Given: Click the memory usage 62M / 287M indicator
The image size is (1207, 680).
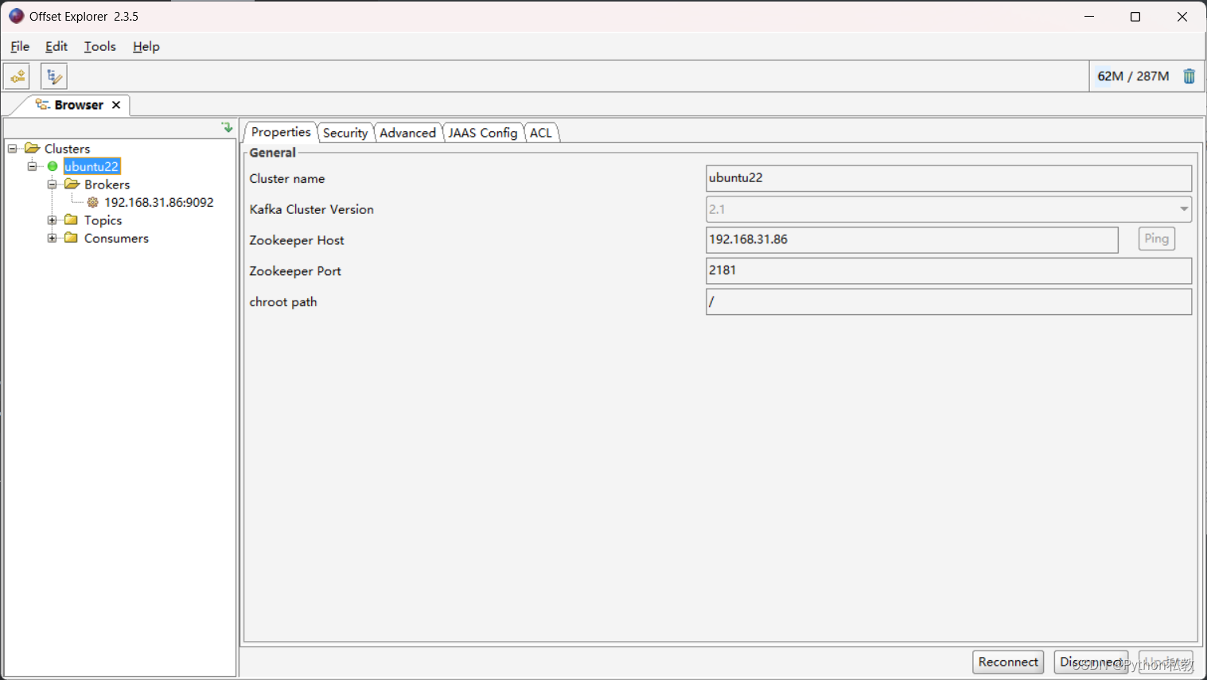Looking at the screenshot, I should coord(1133,76).
